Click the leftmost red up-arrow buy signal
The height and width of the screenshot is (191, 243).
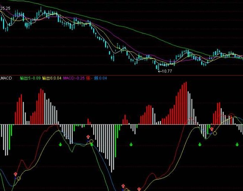coord(15,174)
